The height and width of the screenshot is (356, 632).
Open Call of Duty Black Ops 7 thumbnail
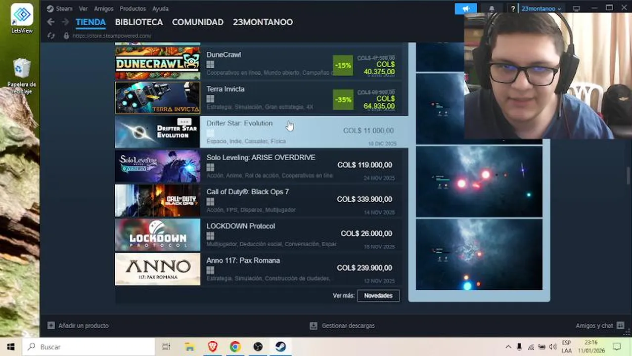(157, 200)
